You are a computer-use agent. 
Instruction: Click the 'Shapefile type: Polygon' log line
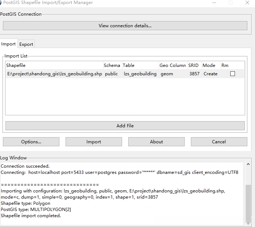(x=25, y=203)
